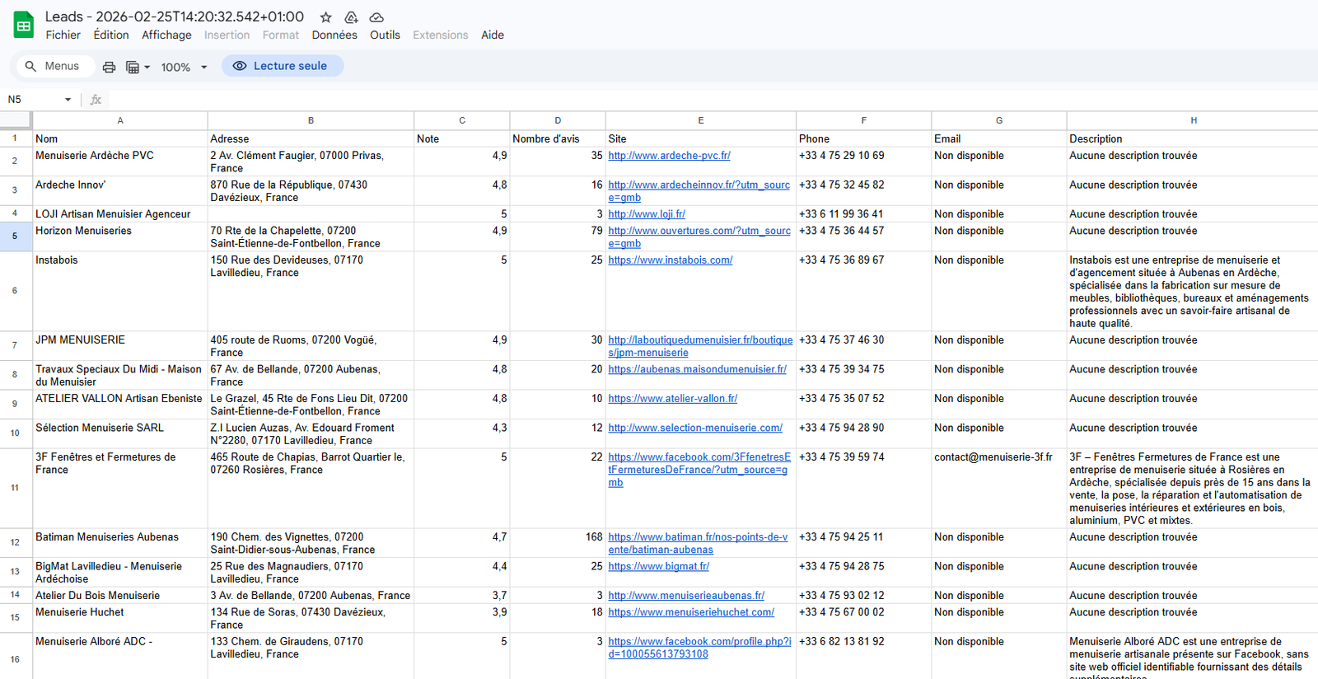Image resolution: width=1318 pixels, height=679 pixels.
Task: Select the Instabois description cell
Action: tap(1193, 292)
